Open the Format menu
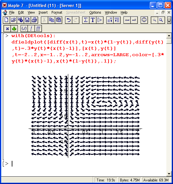The width and height of the screenshot is (173, 184). [57, 12]
